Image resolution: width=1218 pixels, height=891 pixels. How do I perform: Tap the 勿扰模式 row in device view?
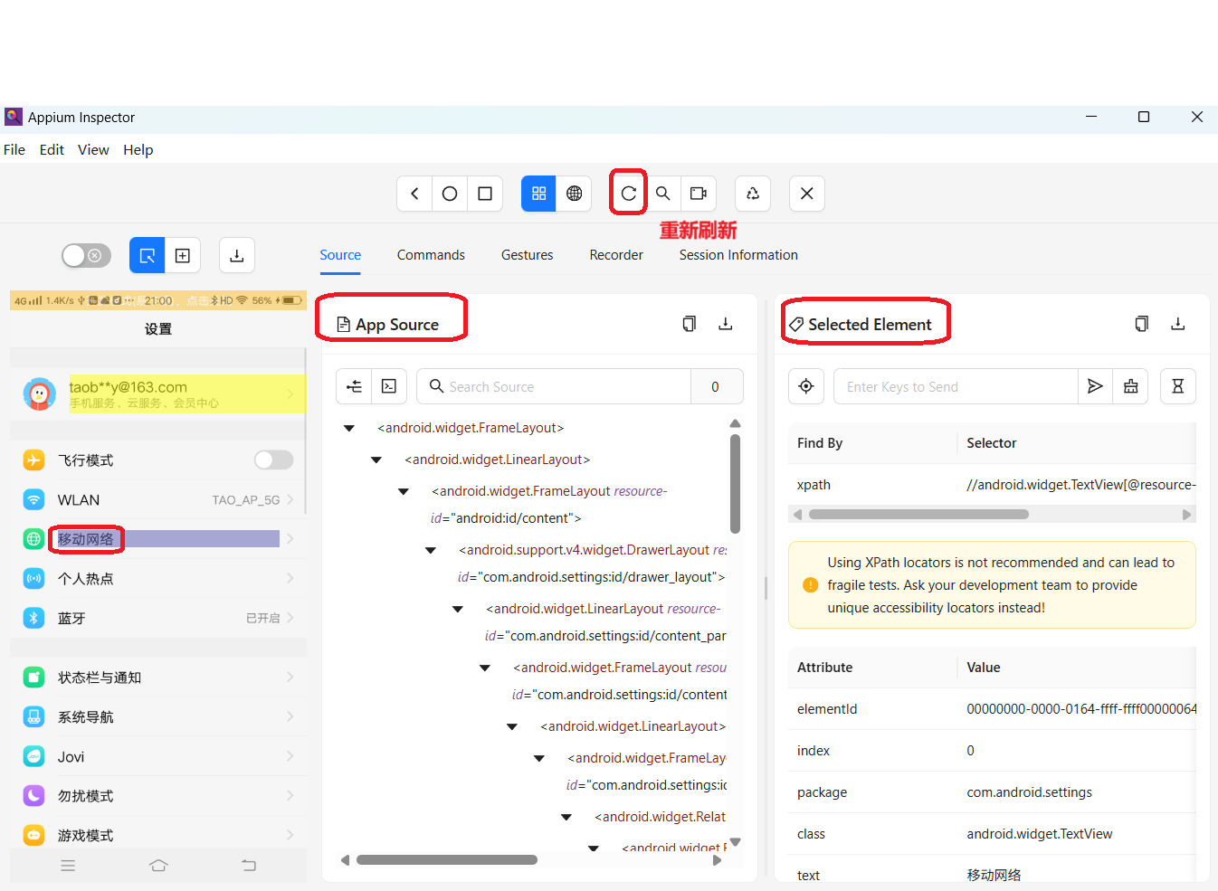pyautogui.click(x=158, y=796)
